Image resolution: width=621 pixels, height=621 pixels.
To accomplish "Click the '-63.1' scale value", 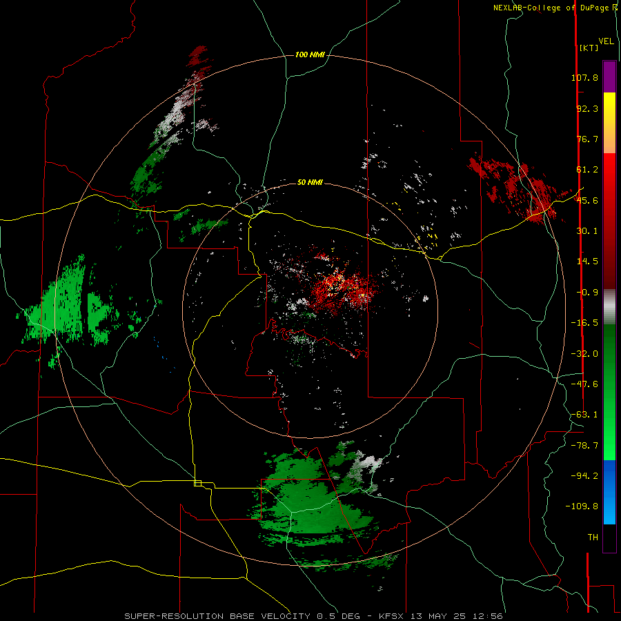I will pyautogui.click(x=584, y=415).
